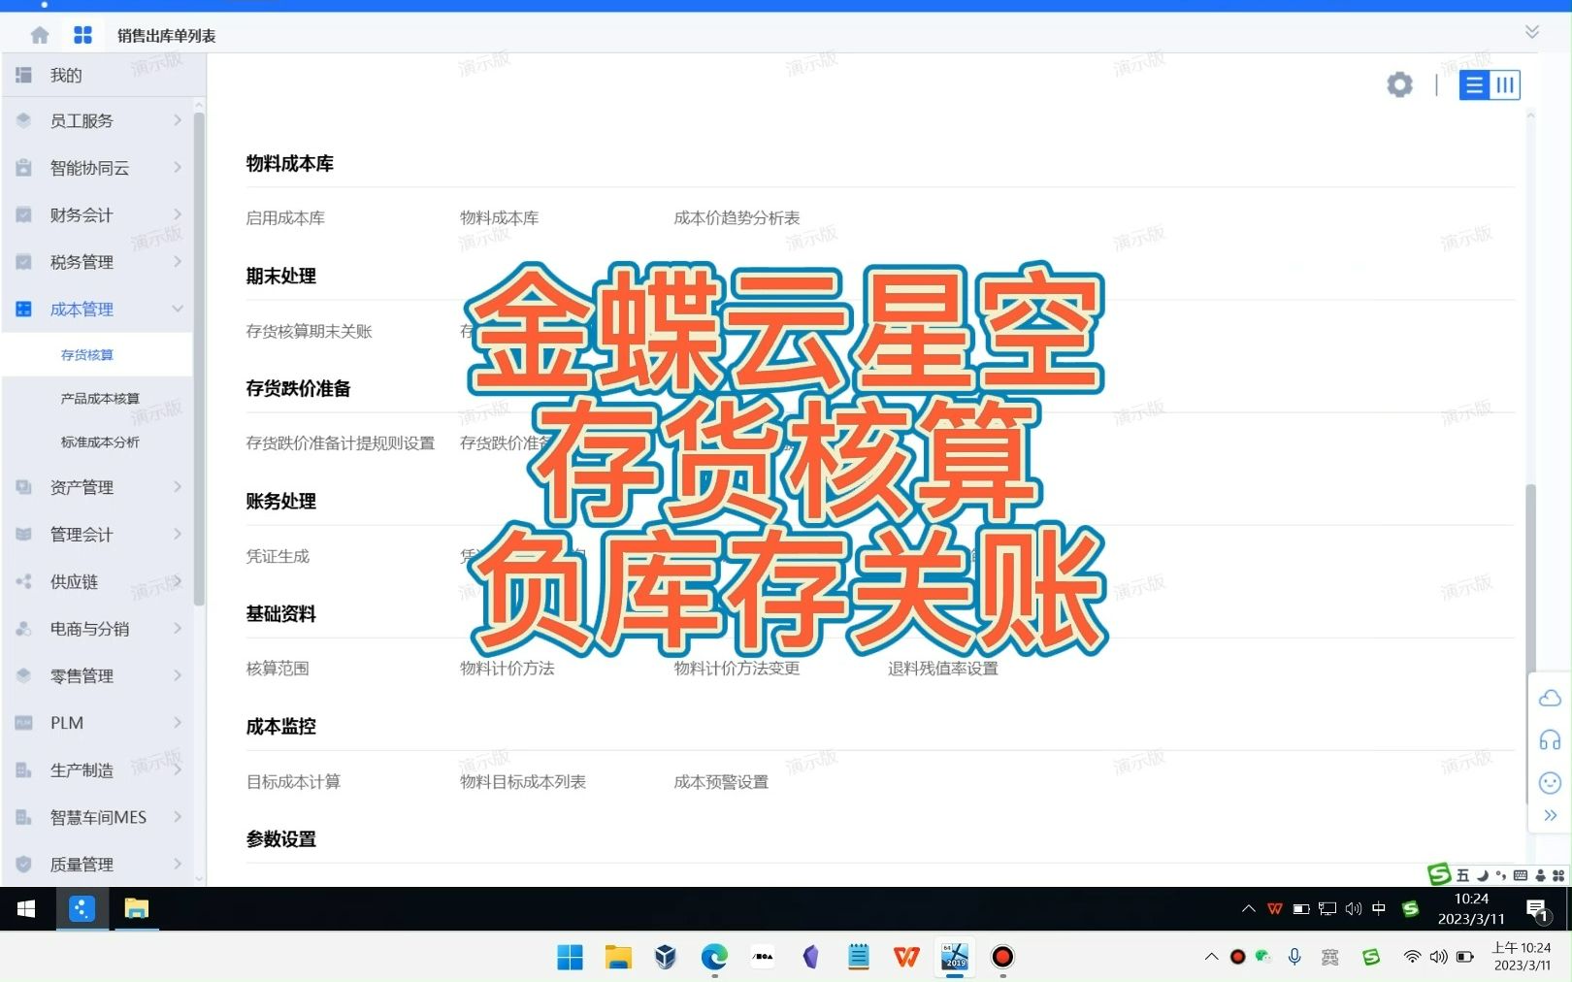Open 凭证生成 link
Viewport: 1572px width, 982px height.
click(278, 556)
